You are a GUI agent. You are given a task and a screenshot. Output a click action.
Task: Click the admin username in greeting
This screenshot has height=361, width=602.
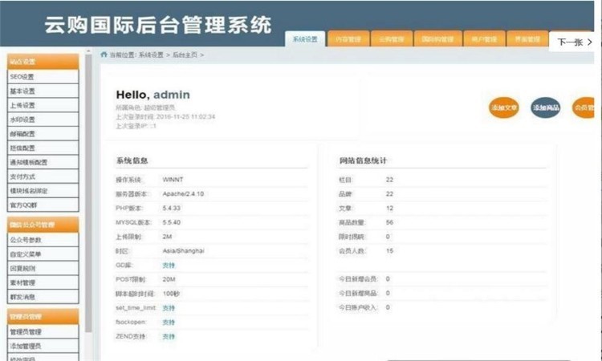(x=172, y=95)
